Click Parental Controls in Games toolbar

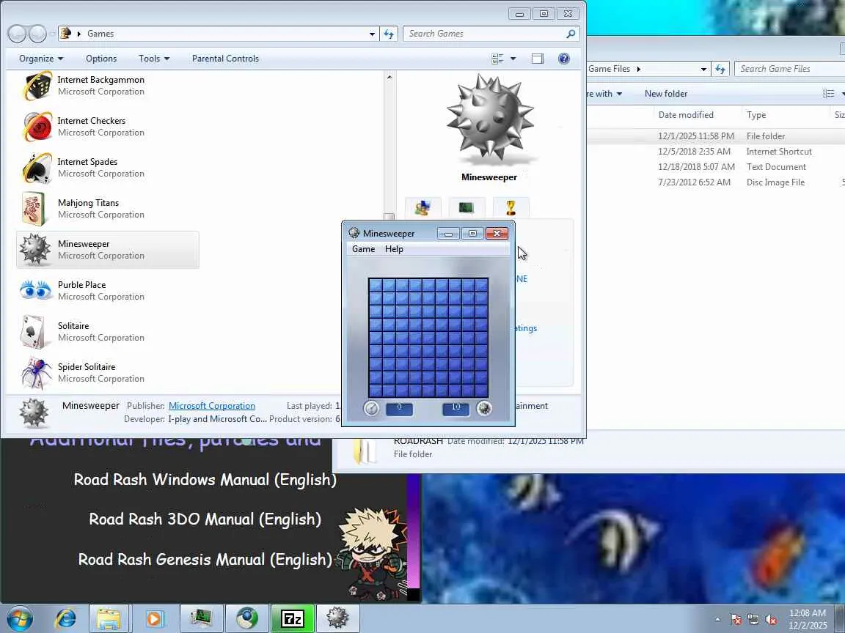pyautogui.click(x=225, y=59)
